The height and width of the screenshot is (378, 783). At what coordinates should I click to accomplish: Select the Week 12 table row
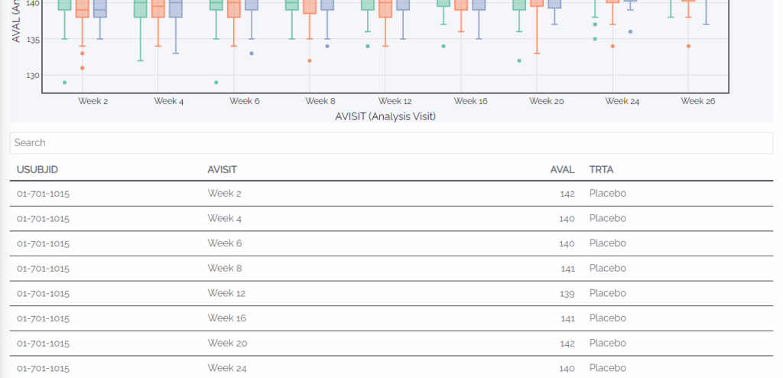(x=391, y=294)
